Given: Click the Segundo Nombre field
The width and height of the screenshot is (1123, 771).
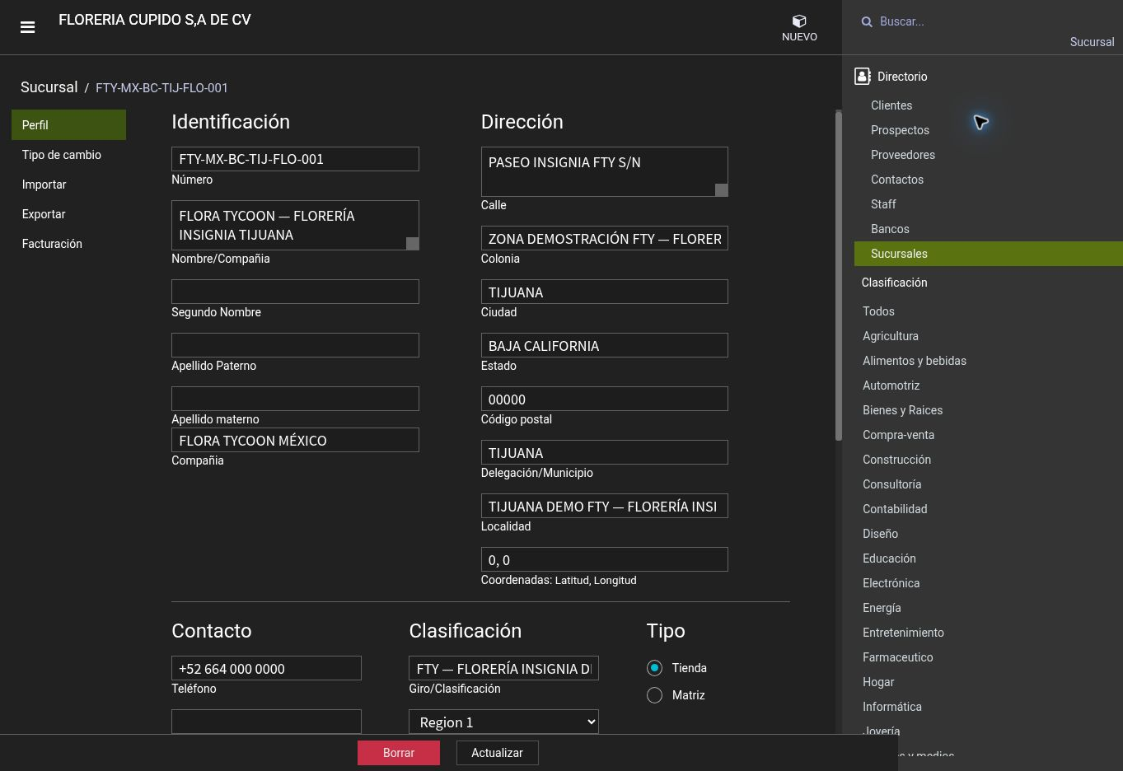Looking at the screenshot, I should pyautogui.click(x=295, y=292).
